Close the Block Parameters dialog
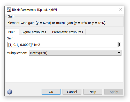The image size is (130, 102). click(120, 10)
